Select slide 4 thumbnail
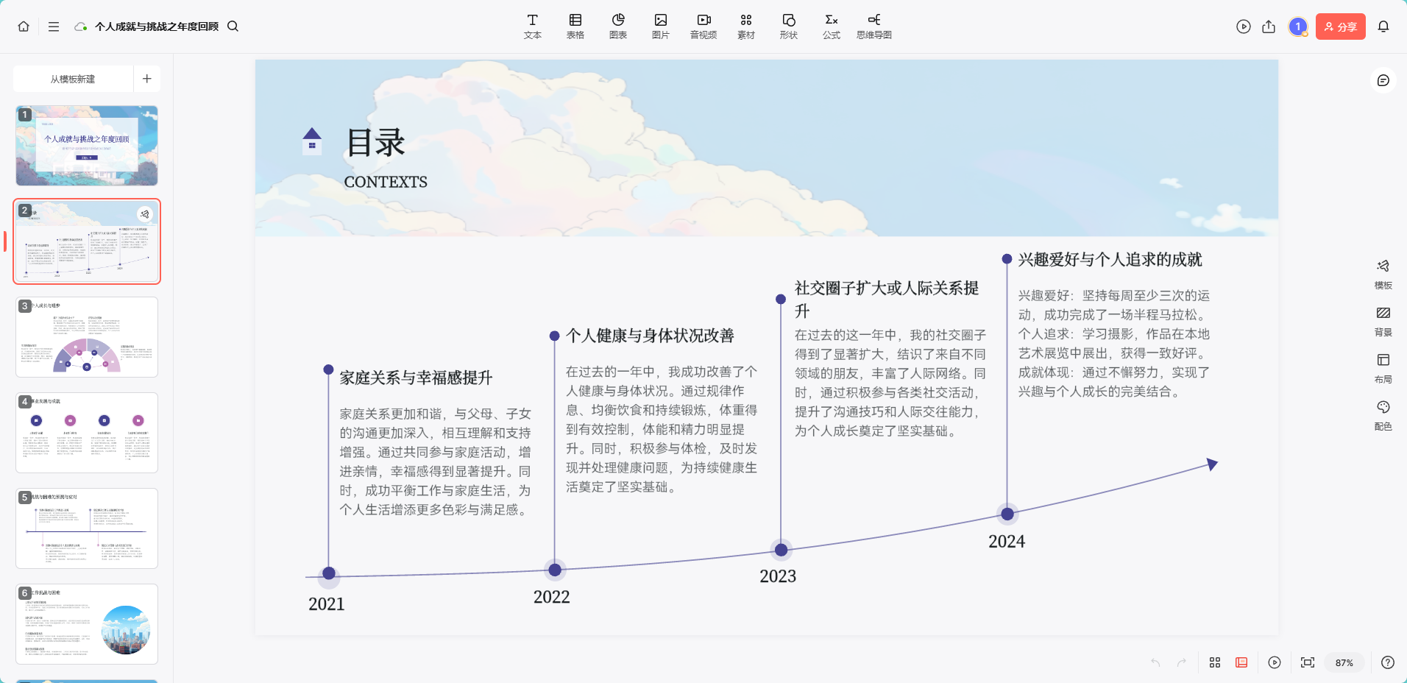This screenshot has height=683, width=1407. pyautogui.click(x=87, y=433)
